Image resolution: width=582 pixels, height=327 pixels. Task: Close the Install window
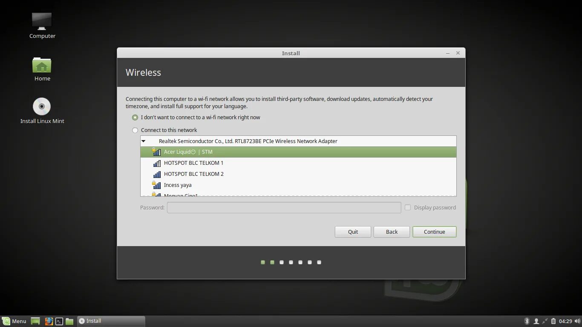click(458, 53)
